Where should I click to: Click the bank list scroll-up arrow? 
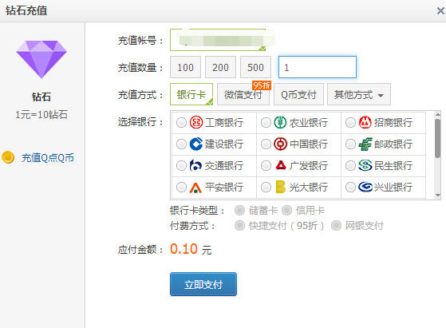click(x=438, y=114)
